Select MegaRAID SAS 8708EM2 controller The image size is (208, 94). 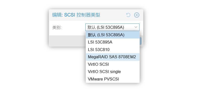pos(113,57)
